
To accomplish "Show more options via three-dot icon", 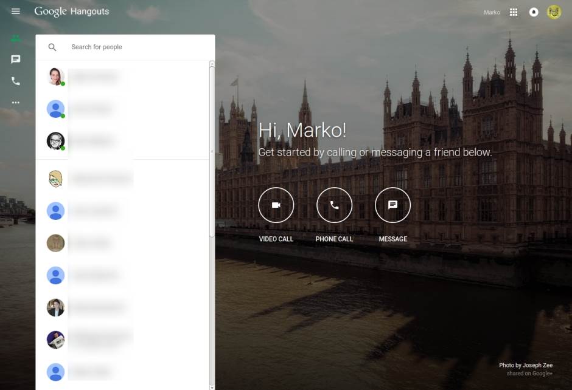I will tap(16, 102).
